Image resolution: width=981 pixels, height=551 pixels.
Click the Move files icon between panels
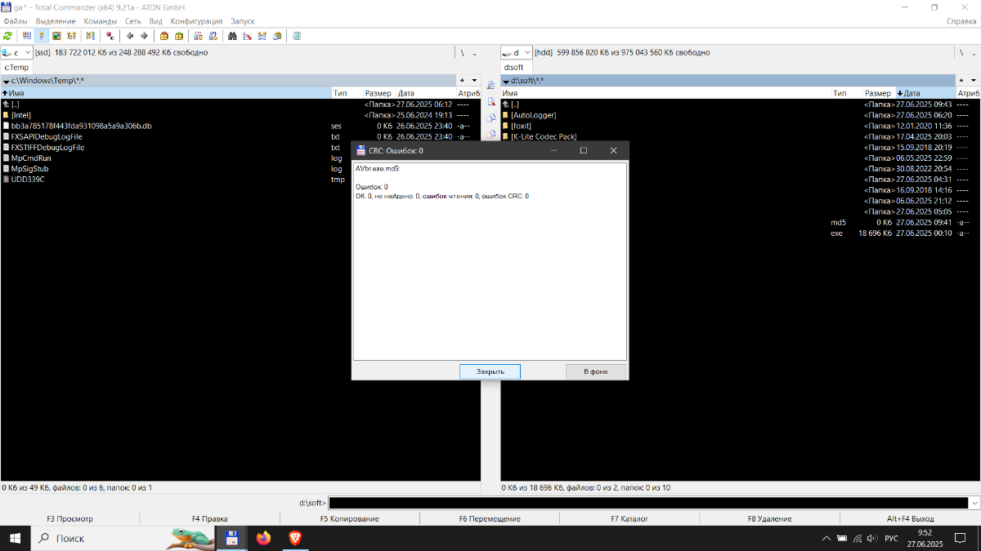(491, 134)
